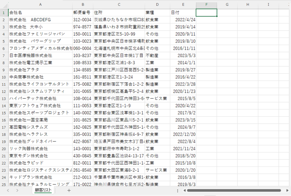Click the 郵便番号 header cell
291x196 pixels.
(82, 12)
